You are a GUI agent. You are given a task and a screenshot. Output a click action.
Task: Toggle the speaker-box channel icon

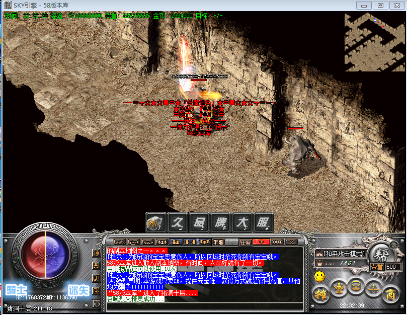tap(96, 291)
